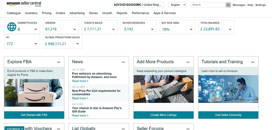
Task: Click the Free webinars on advertising headline
Action: 94,75
